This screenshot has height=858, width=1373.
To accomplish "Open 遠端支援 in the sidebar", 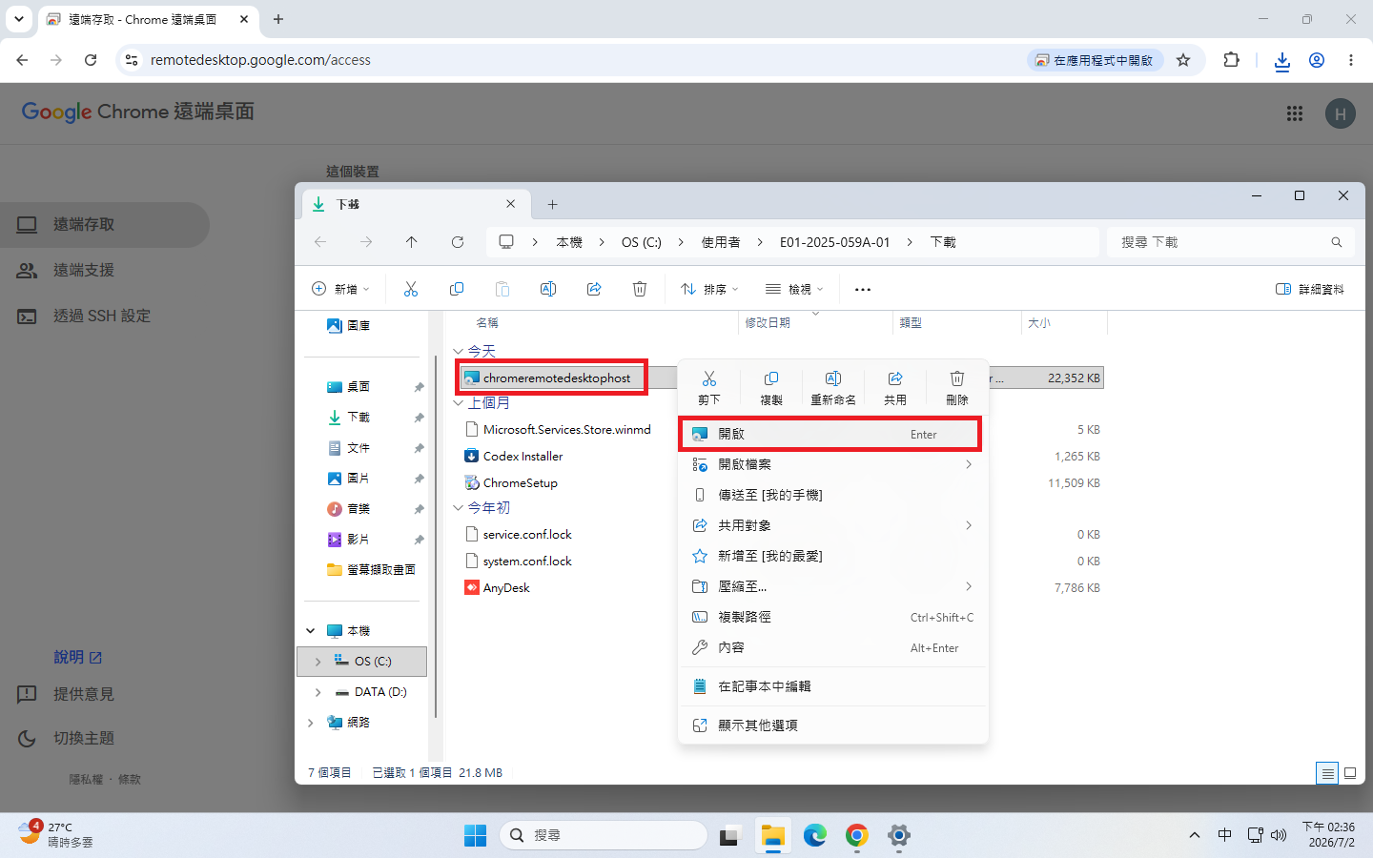I will coord(103,271).
